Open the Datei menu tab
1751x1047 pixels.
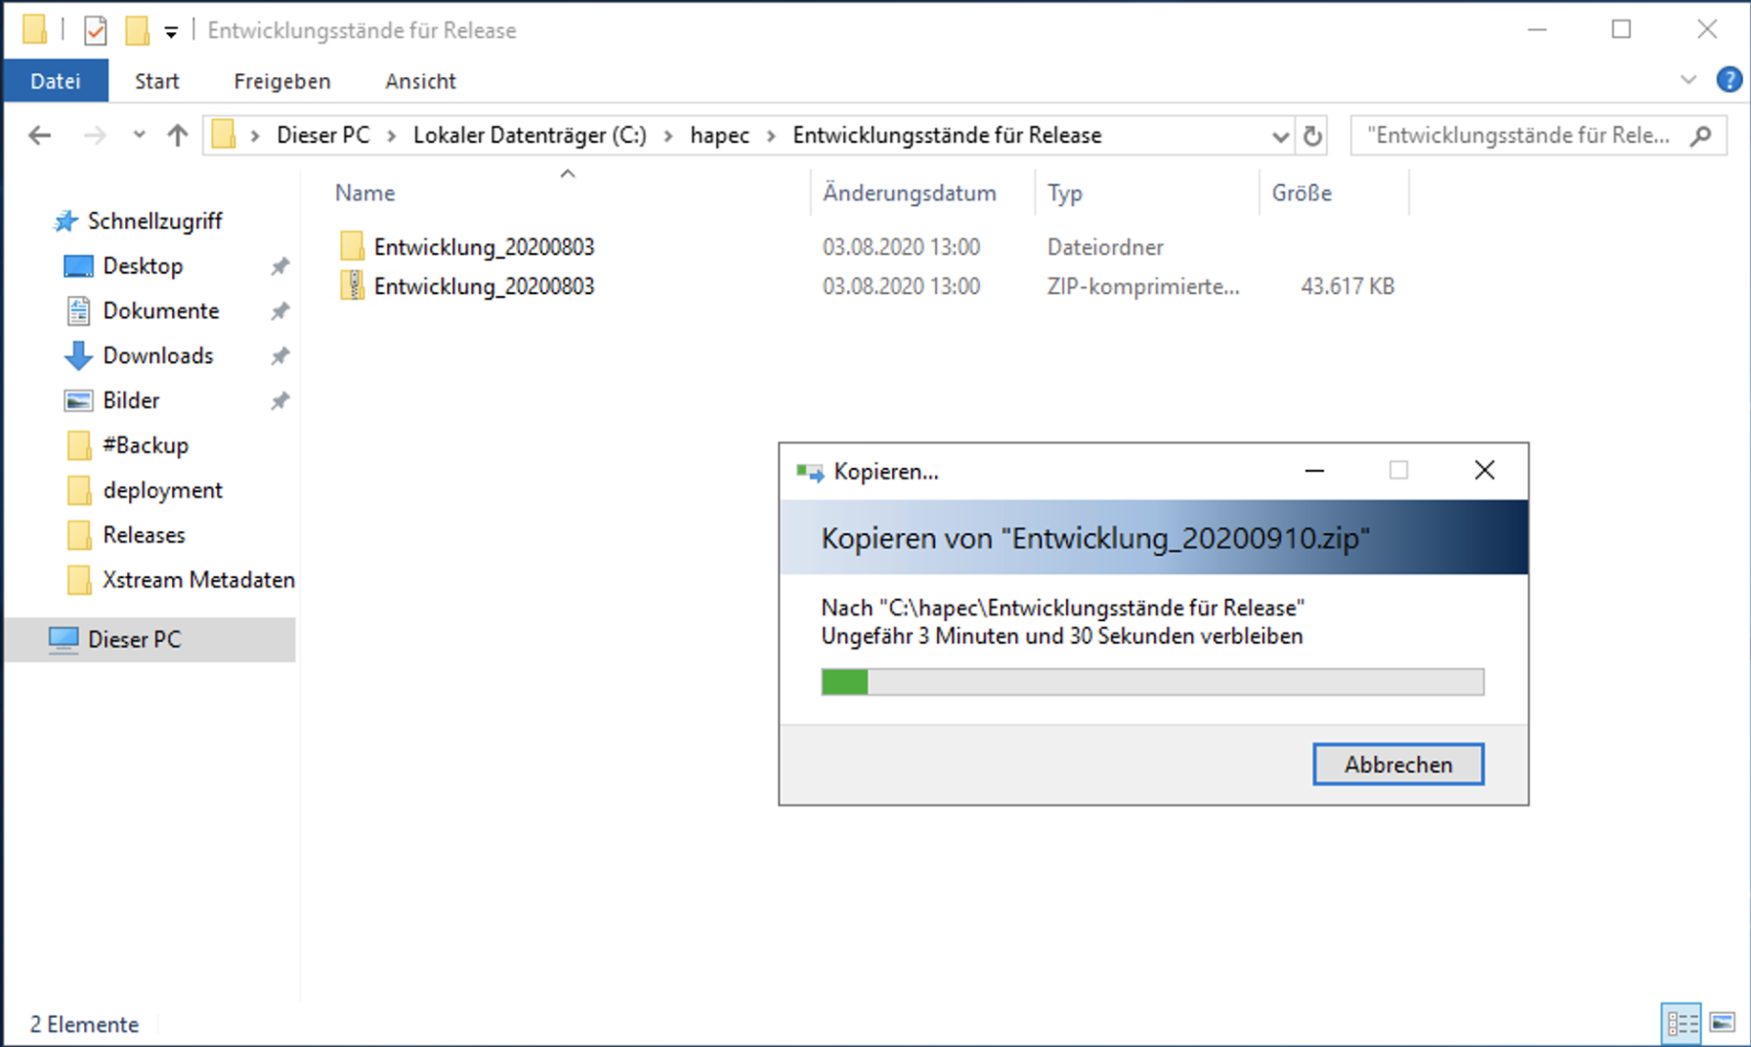point(56,81)
